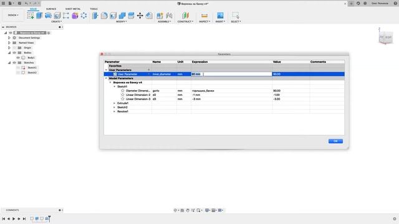Click the Undo arrow
The image size is (399, 224).
pos(26,3)
